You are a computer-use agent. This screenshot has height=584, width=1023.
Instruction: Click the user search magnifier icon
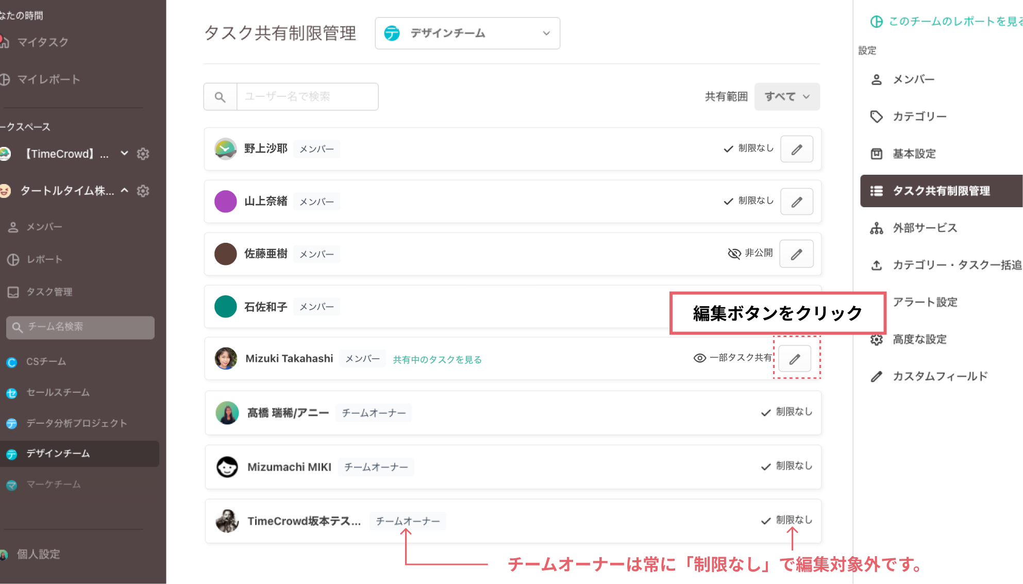tap(220, 97)
